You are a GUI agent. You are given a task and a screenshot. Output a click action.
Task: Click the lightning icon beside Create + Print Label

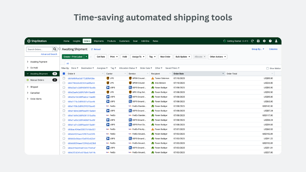(x=91, y=57)
